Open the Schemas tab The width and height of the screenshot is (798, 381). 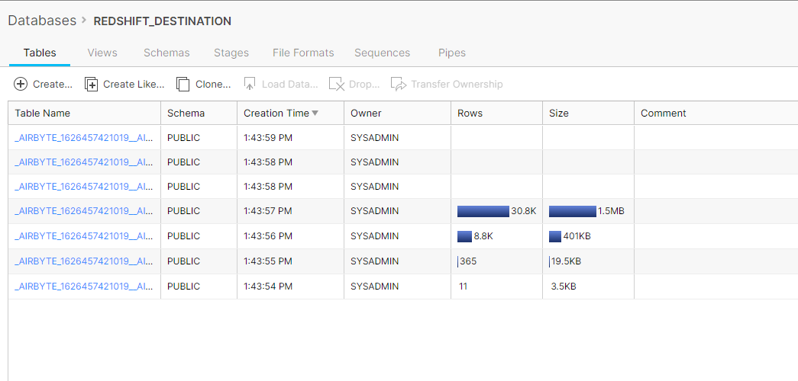[166, 53]
